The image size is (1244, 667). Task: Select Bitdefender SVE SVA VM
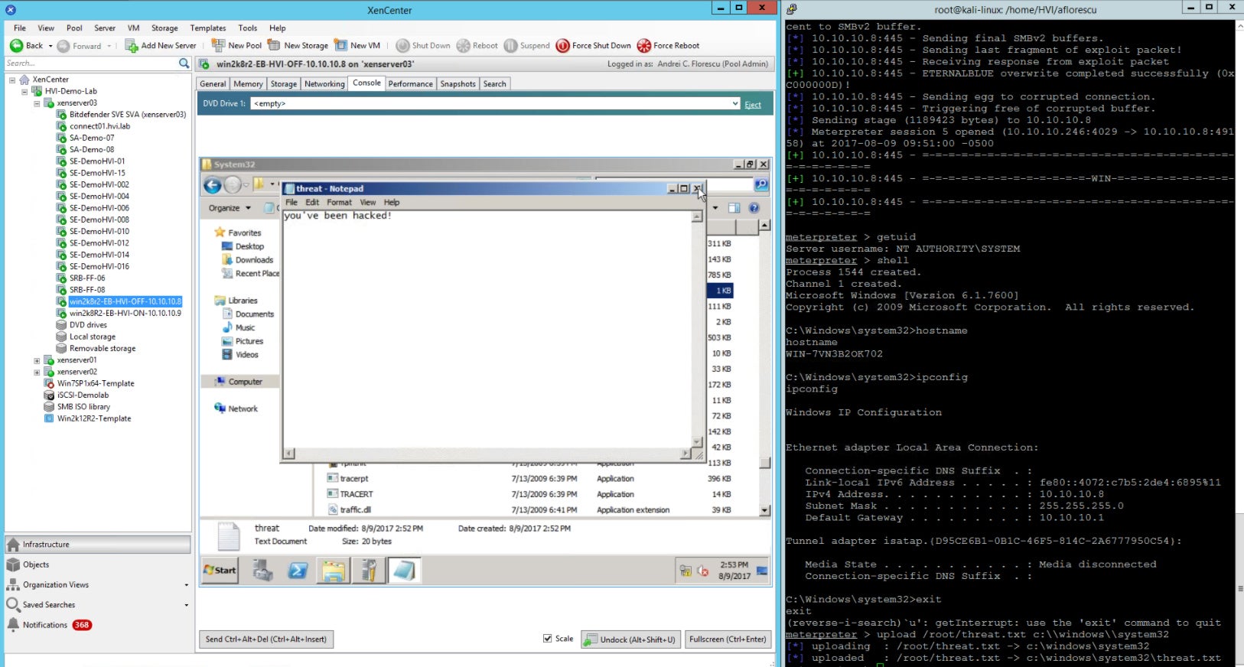pos(128,115)
